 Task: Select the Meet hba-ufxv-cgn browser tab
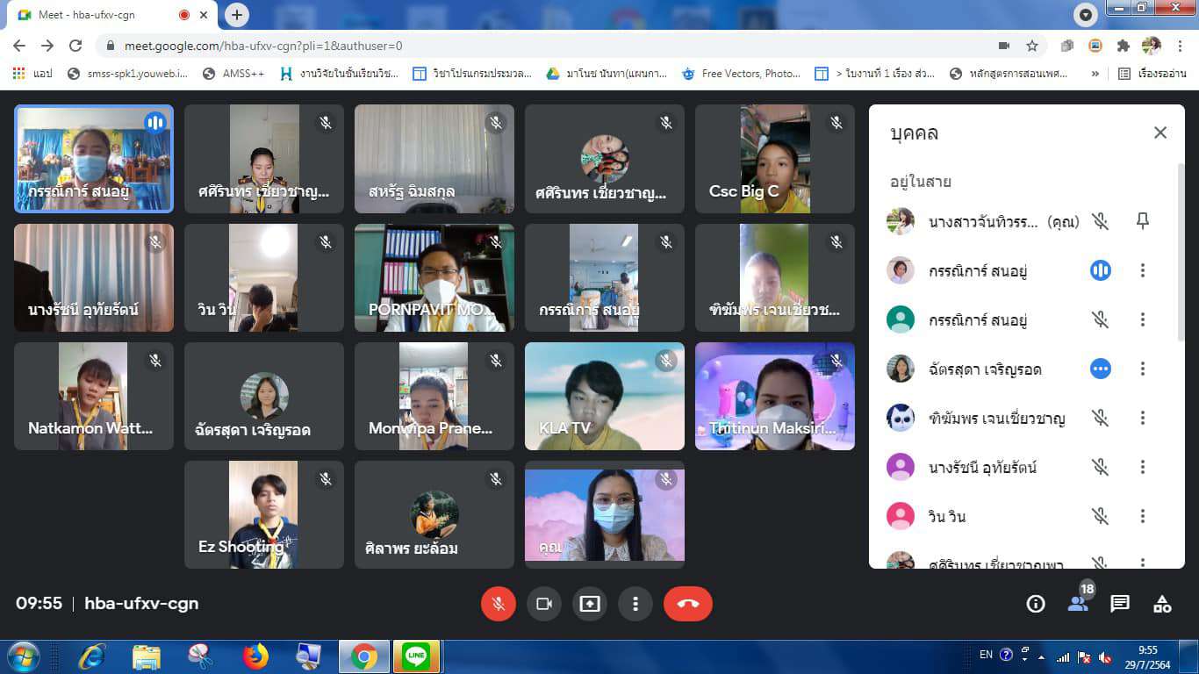point(104,15)
